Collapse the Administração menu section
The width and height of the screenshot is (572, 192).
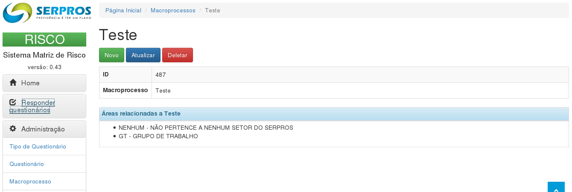click(x=43, y=129)
